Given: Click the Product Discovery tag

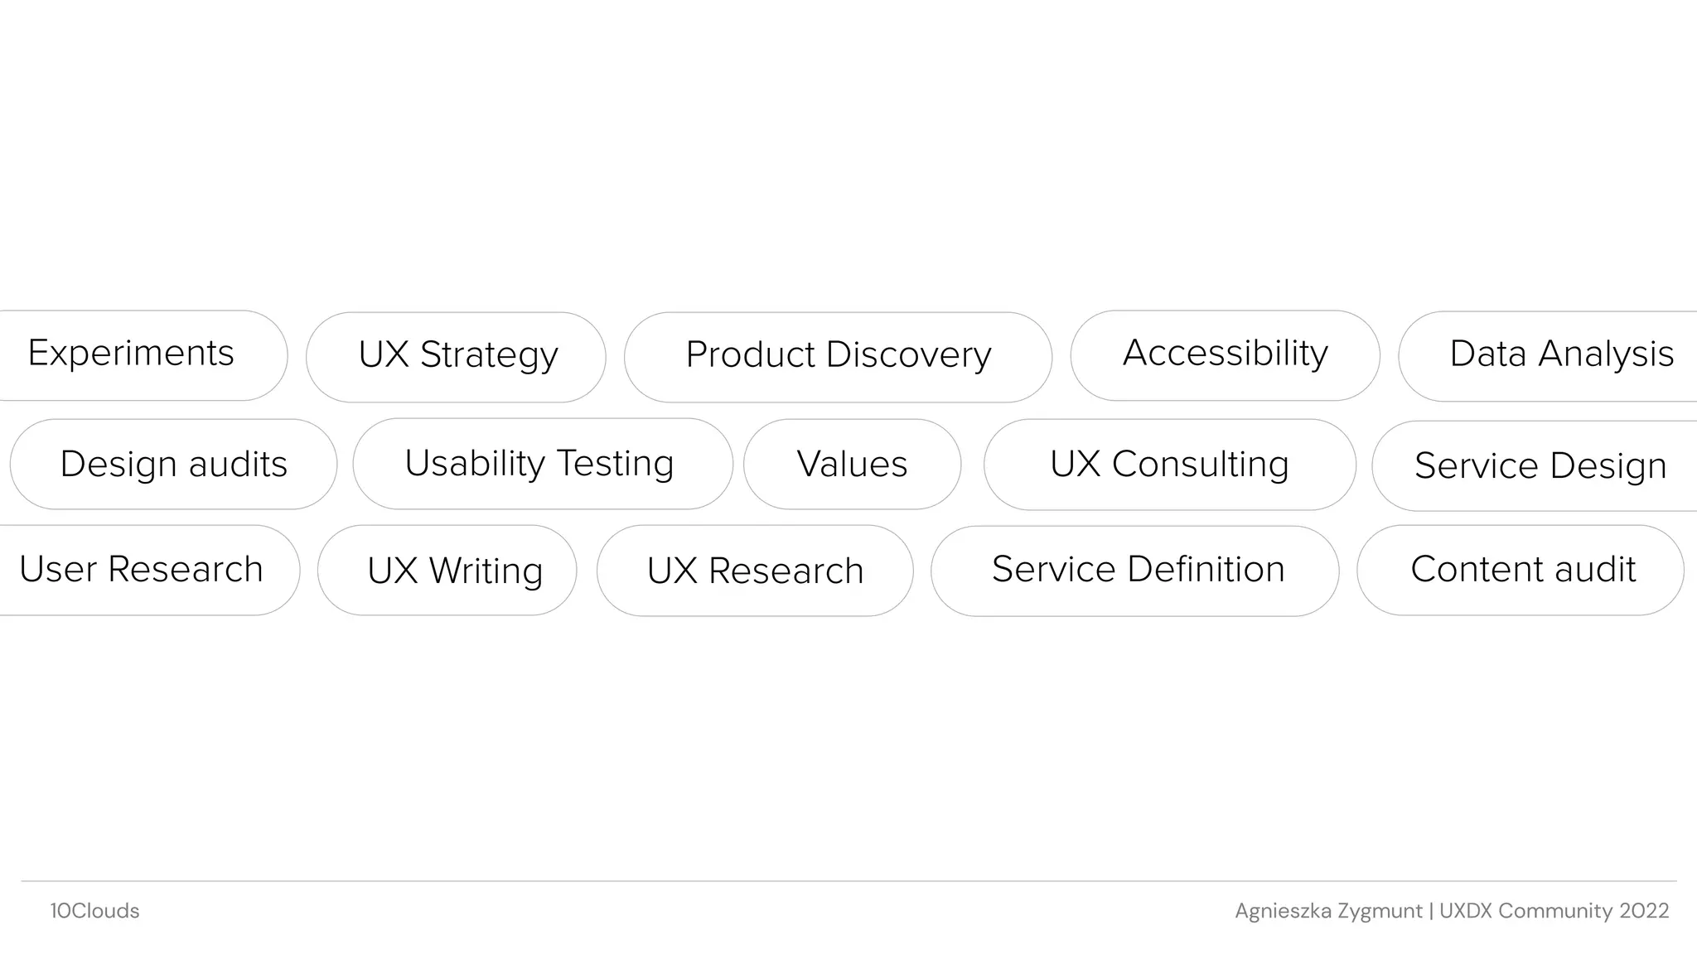Looking at the screenshot, I should 838,356.
